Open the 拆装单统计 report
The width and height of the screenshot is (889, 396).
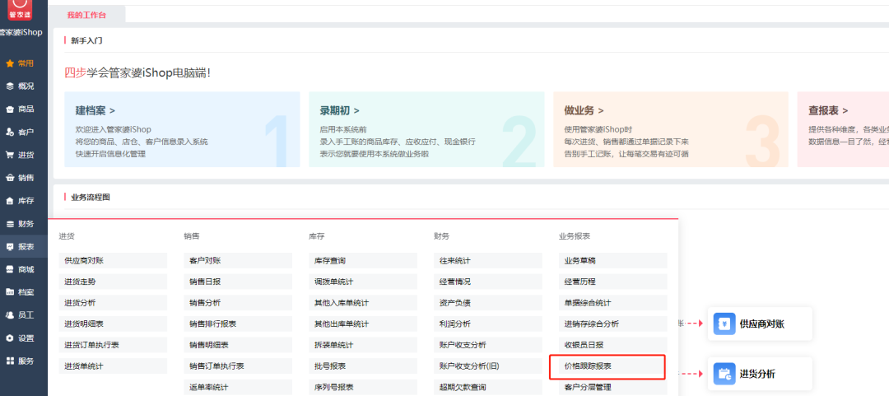[363, 345]
